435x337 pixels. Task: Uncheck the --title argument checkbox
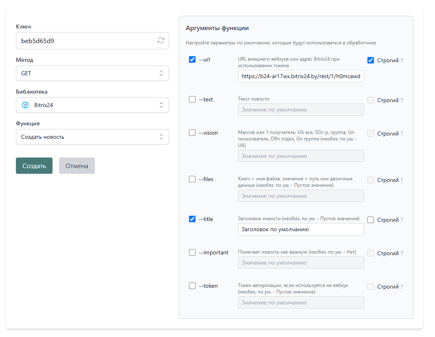(192, 219)
